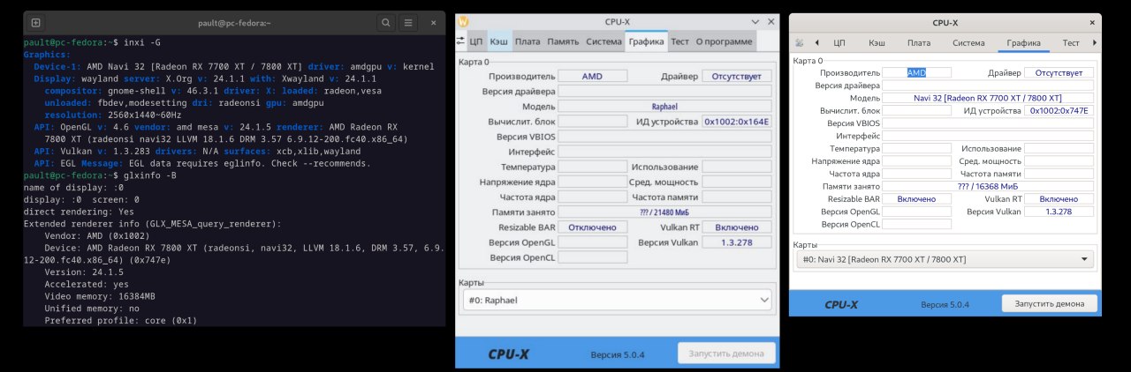This screenshot has width=1131, height=372.
Task: Select the Графика tab in right CPU-X window
Action: pos(1022,42)
